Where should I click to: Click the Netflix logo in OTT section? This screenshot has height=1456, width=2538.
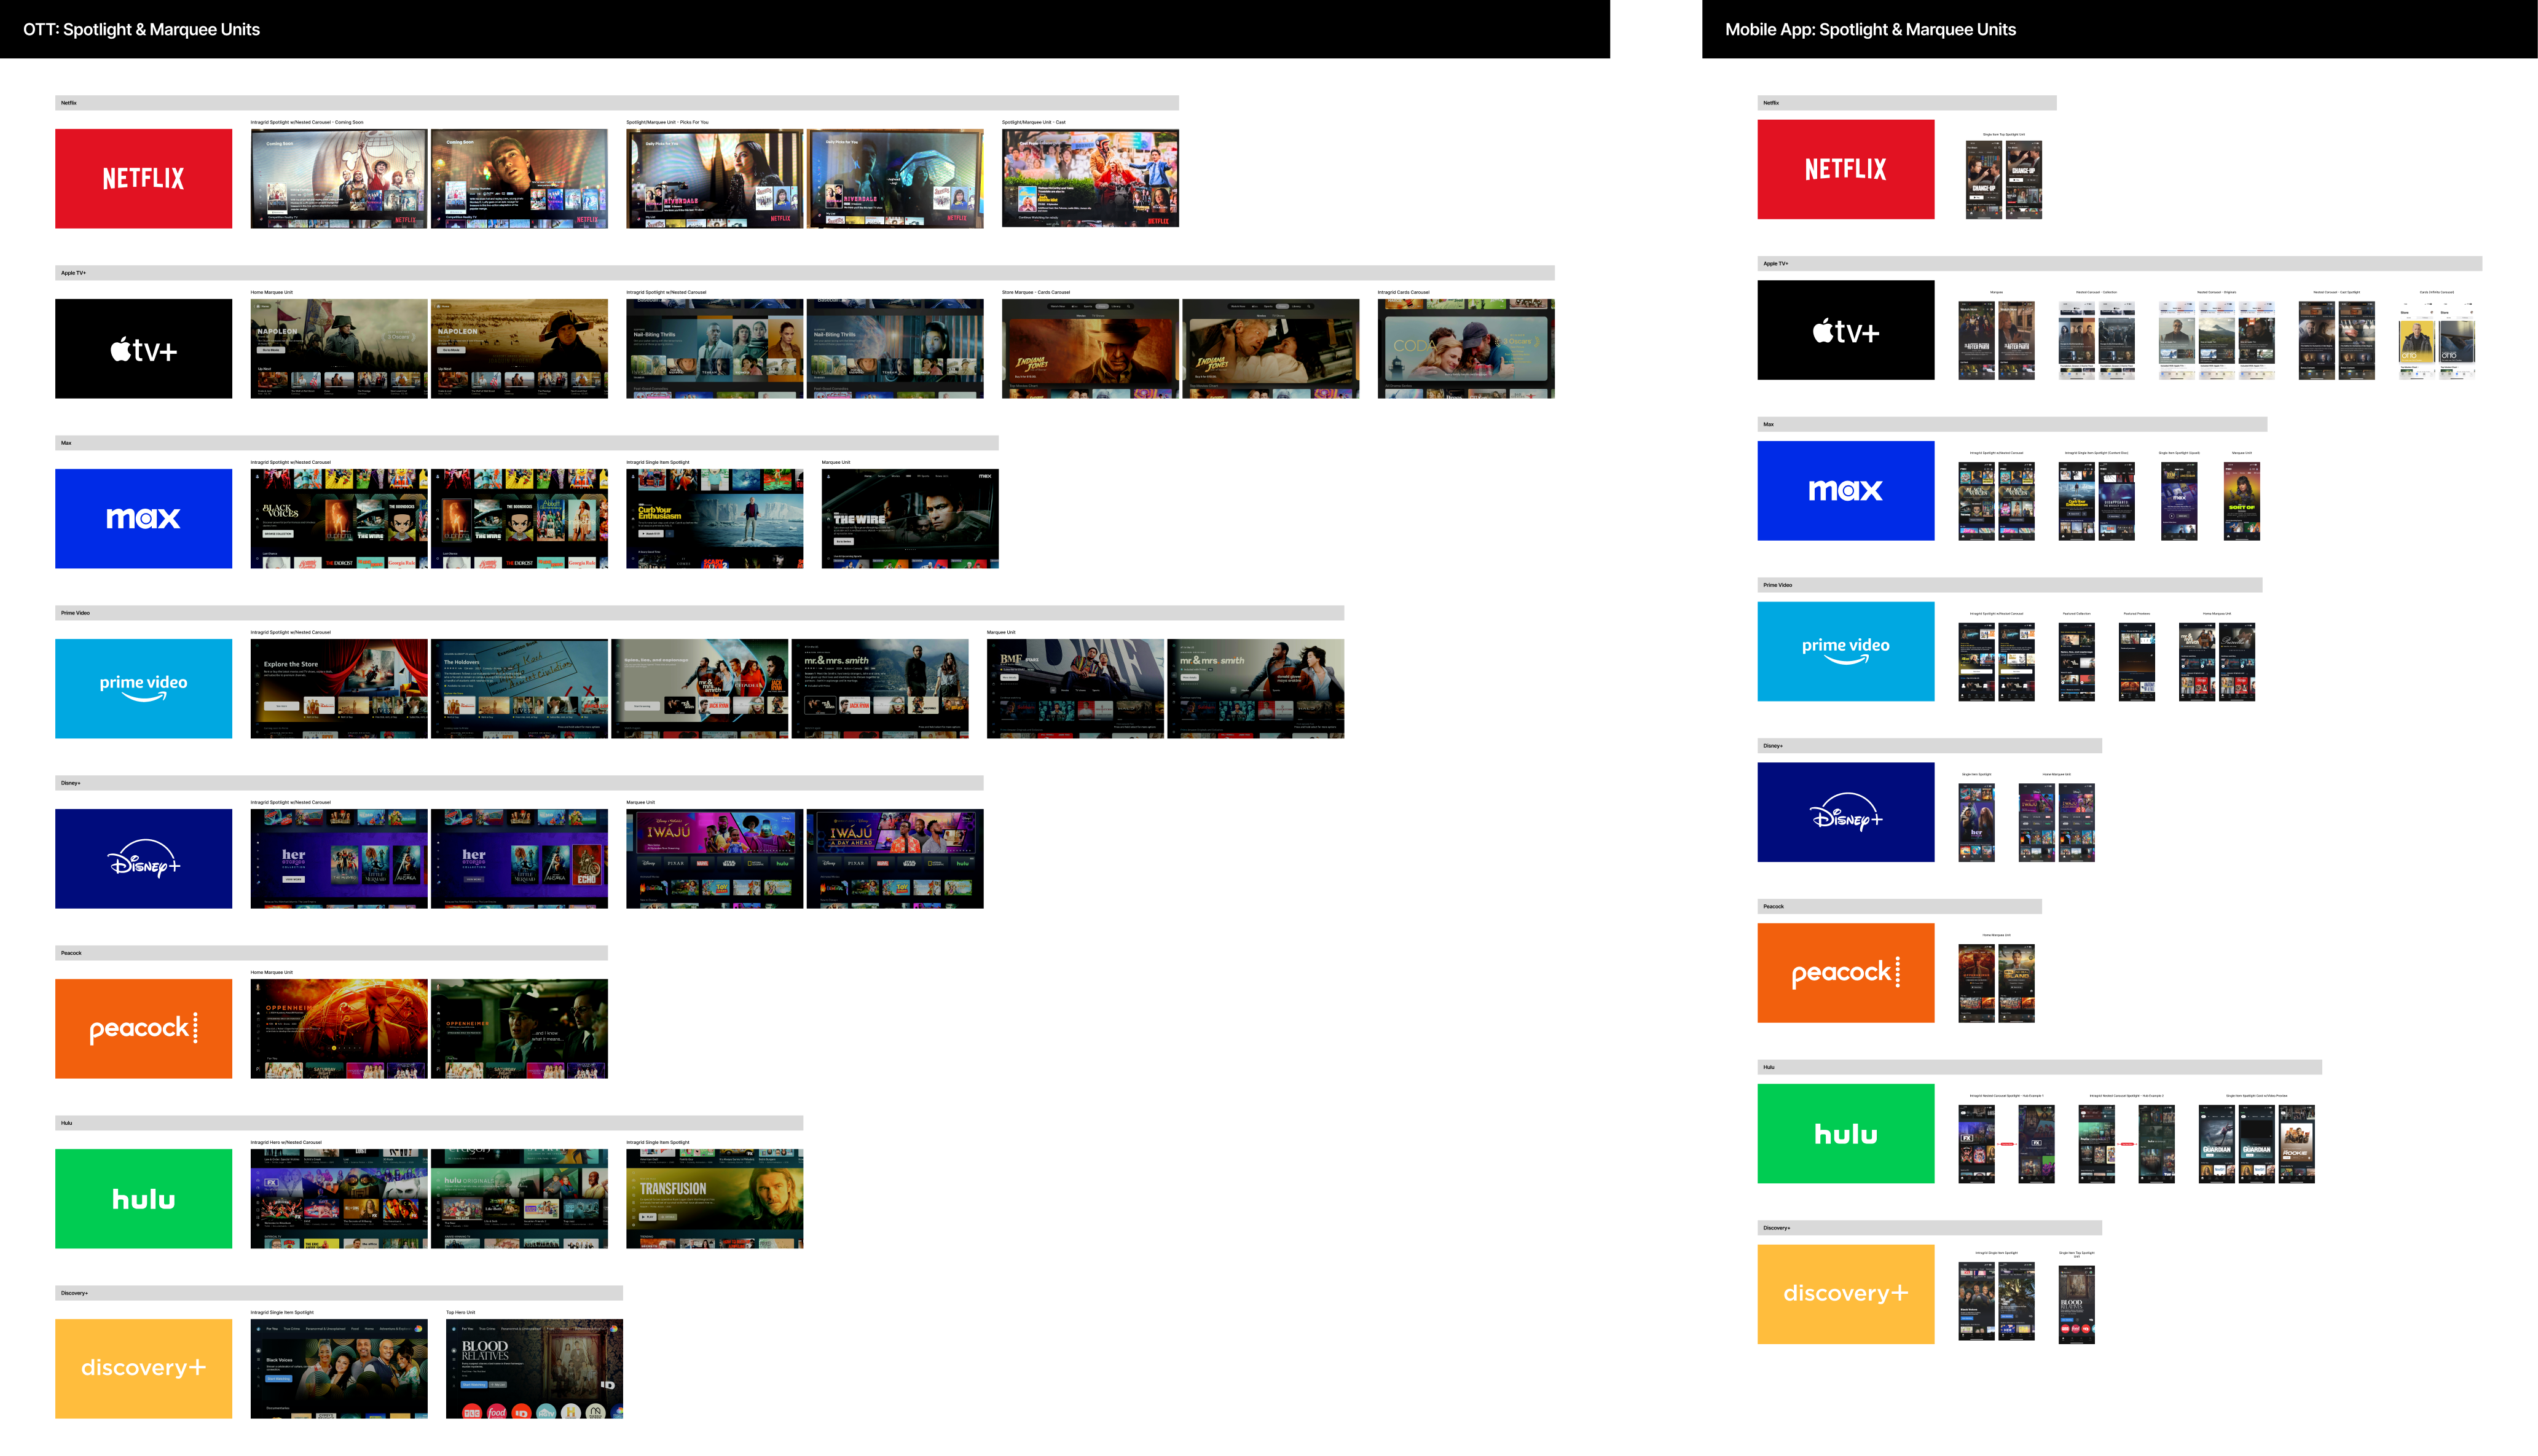click(x=143, y=178)
